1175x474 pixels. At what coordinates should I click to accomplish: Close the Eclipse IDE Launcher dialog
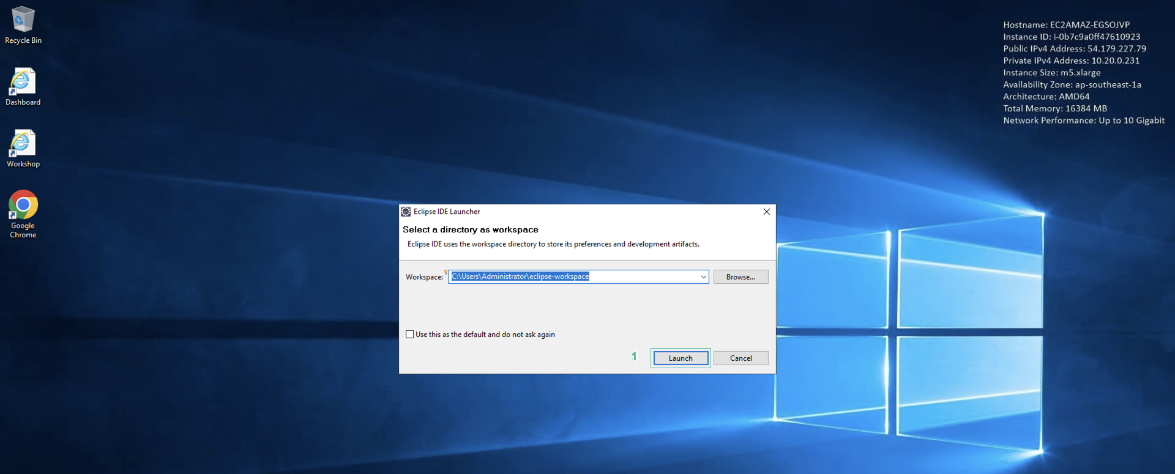point(767,212)
